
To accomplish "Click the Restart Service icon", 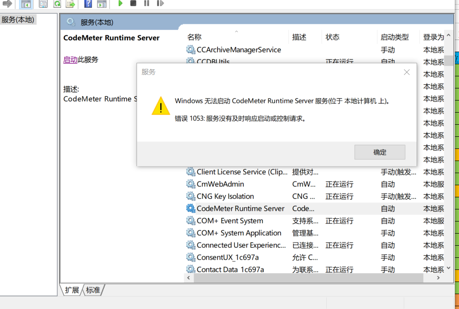I will pyautogui.click(x=160, y=3).
